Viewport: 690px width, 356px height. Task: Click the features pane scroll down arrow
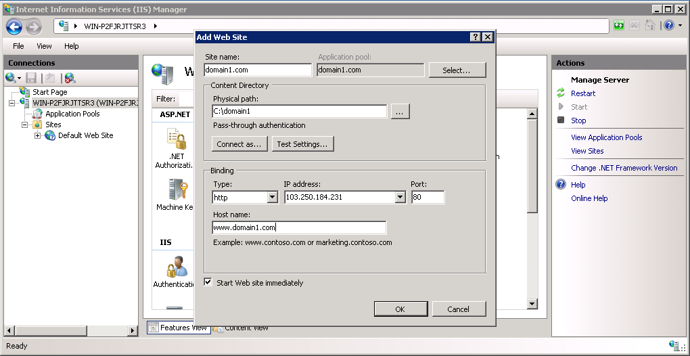tap(532, 304)
